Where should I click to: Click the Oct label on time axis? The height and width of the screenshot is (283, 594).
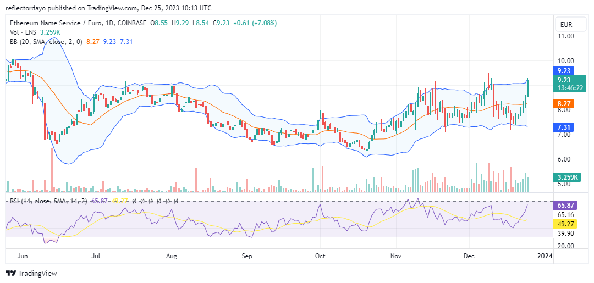coord(320,256)
